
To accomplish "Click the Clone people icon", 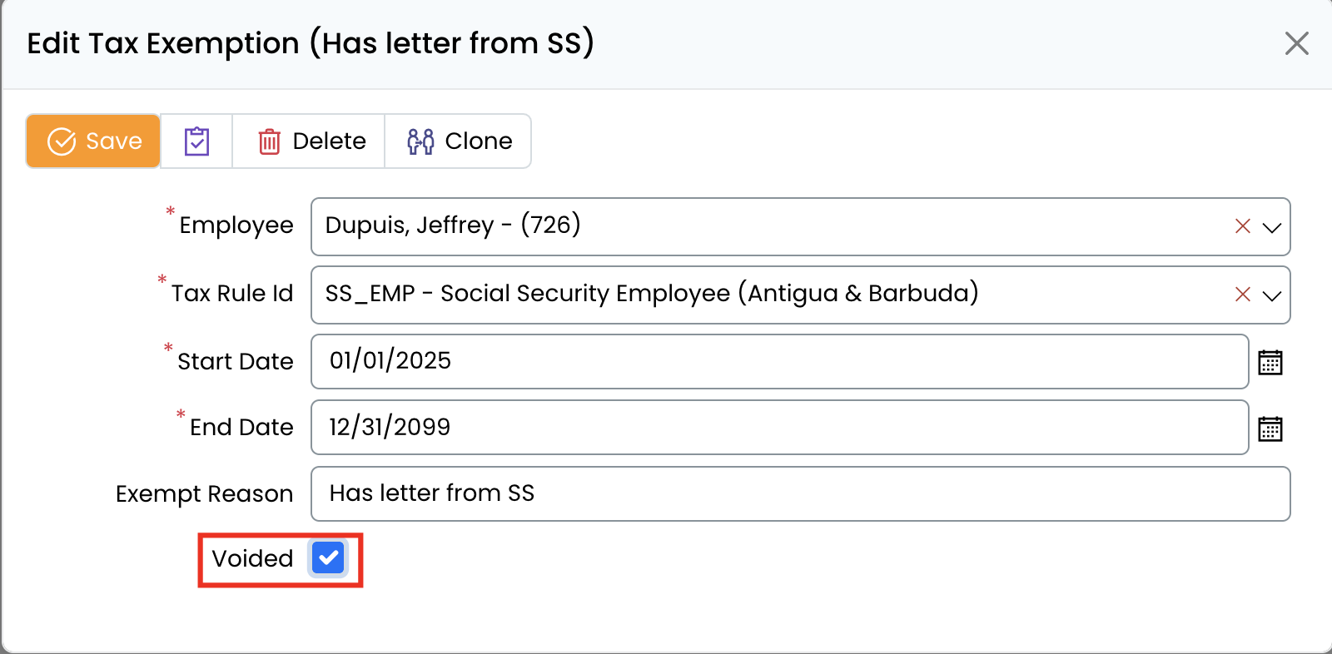I will click(420, 141).
